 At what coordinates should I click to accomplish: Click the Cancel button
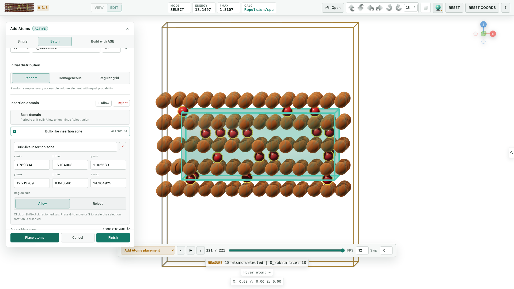pyautogui.click(x=78, y=238)
